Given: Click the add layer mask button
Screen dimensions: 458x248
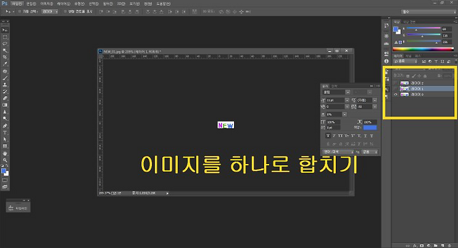Looking at the screenshot, I should 422,245.
